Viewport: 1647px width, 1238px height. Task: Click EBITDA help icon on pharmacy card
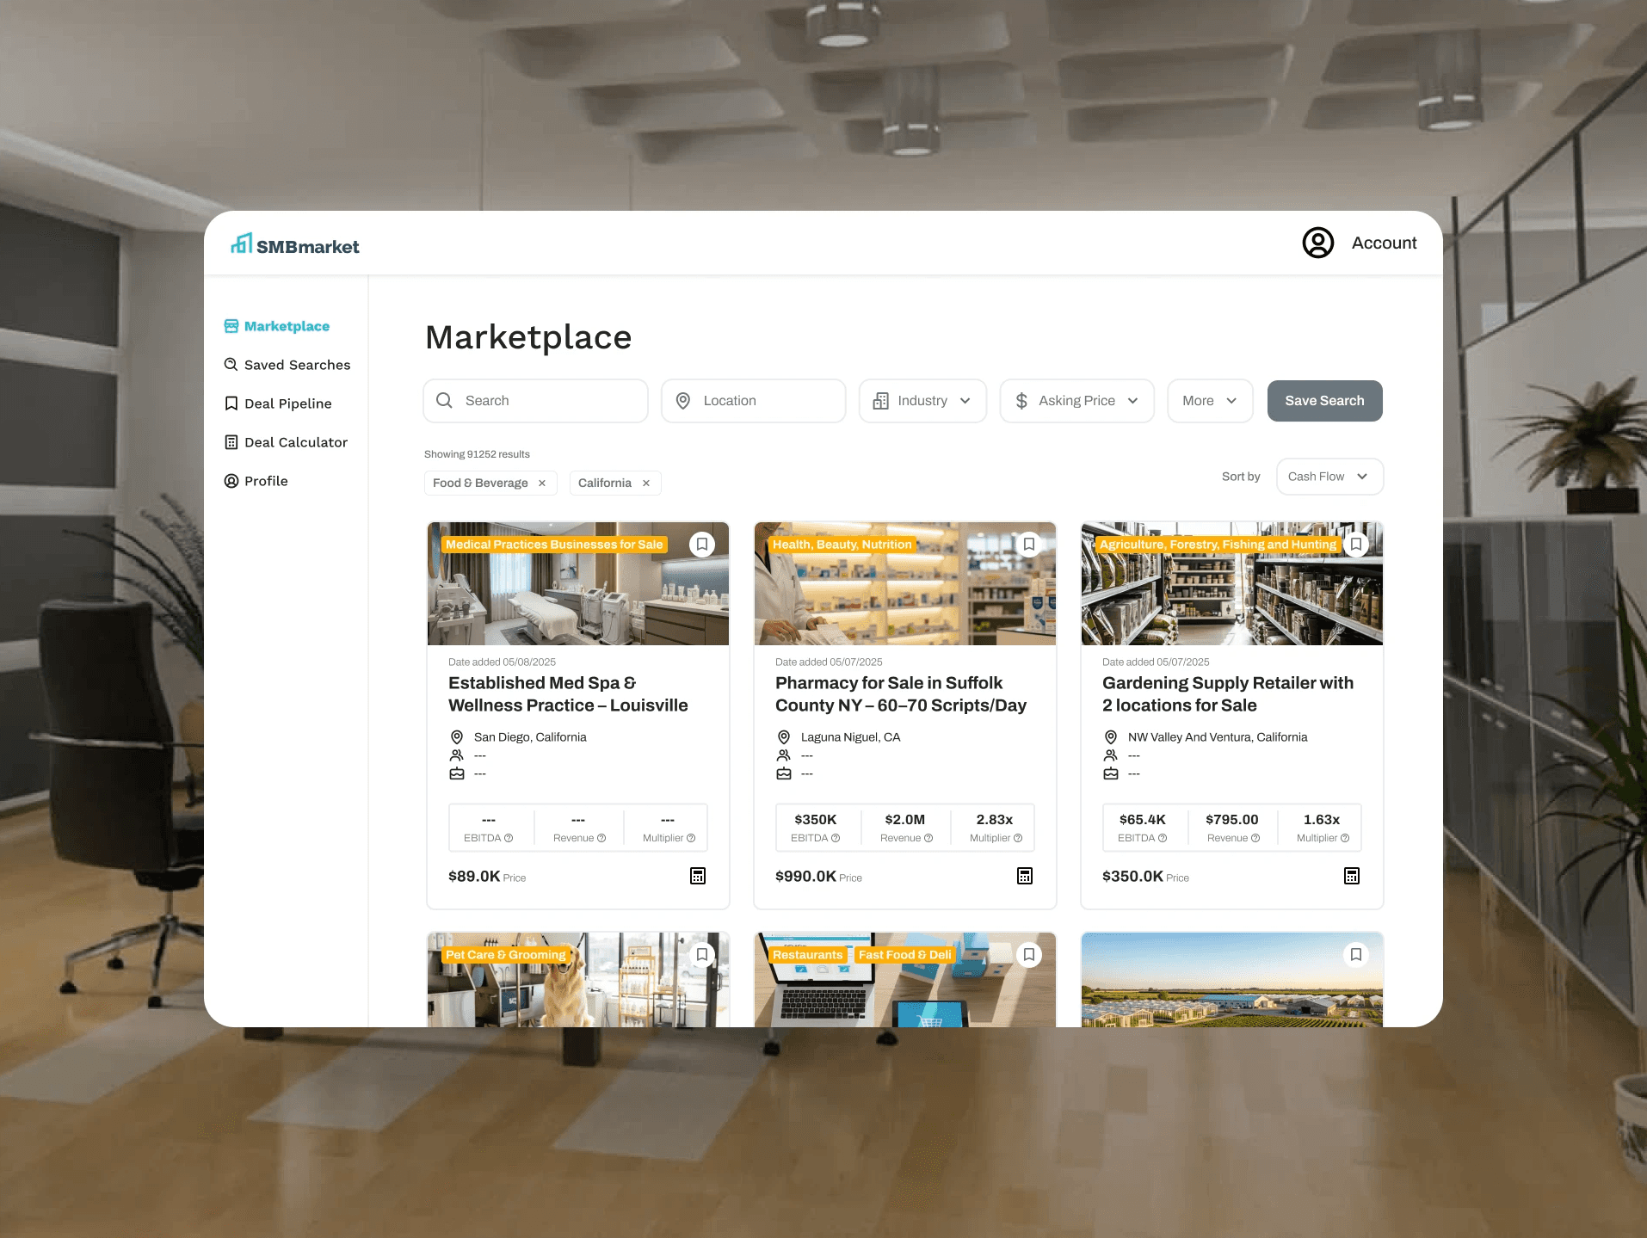(x=836, y=838)
